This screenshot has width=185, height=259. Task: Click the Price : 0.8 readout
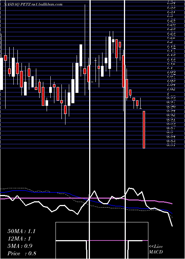pos(22,253)
